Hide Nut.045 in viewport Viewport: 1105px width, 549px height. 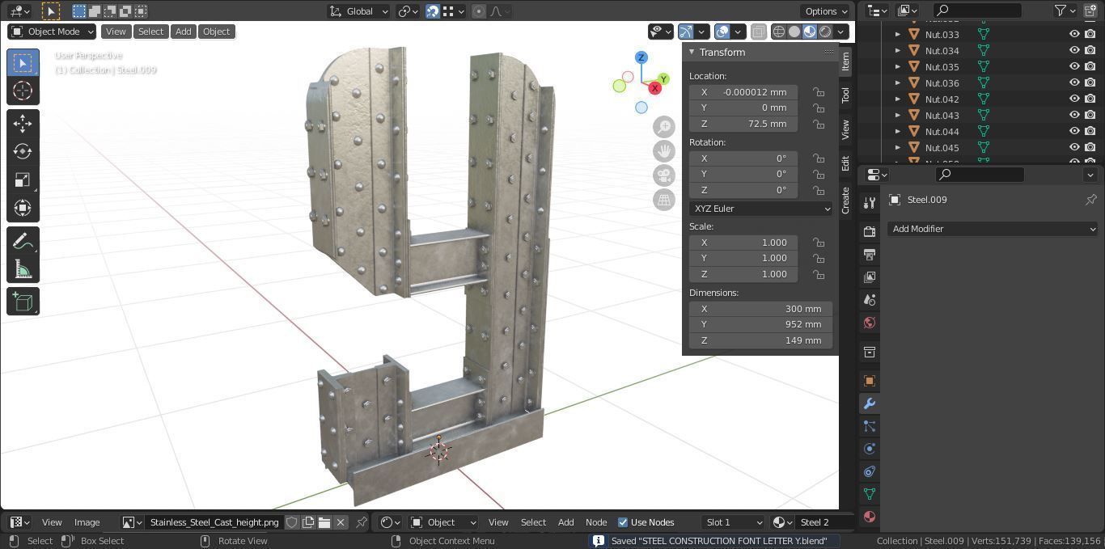(x=1074, y=147)
